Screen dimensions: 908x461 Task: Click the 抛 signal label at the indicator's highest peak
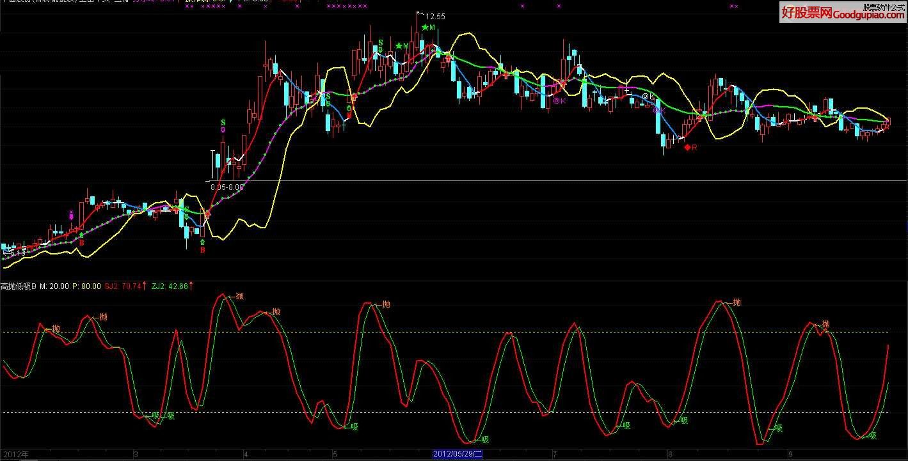pyautogui.click(x=239, y=296)
